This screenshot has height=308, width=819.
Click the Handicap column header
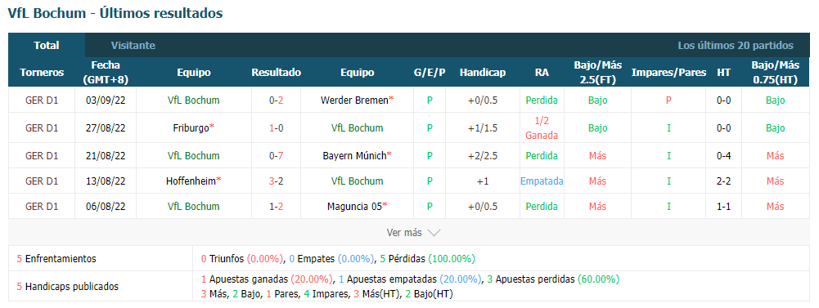(483, 73)
